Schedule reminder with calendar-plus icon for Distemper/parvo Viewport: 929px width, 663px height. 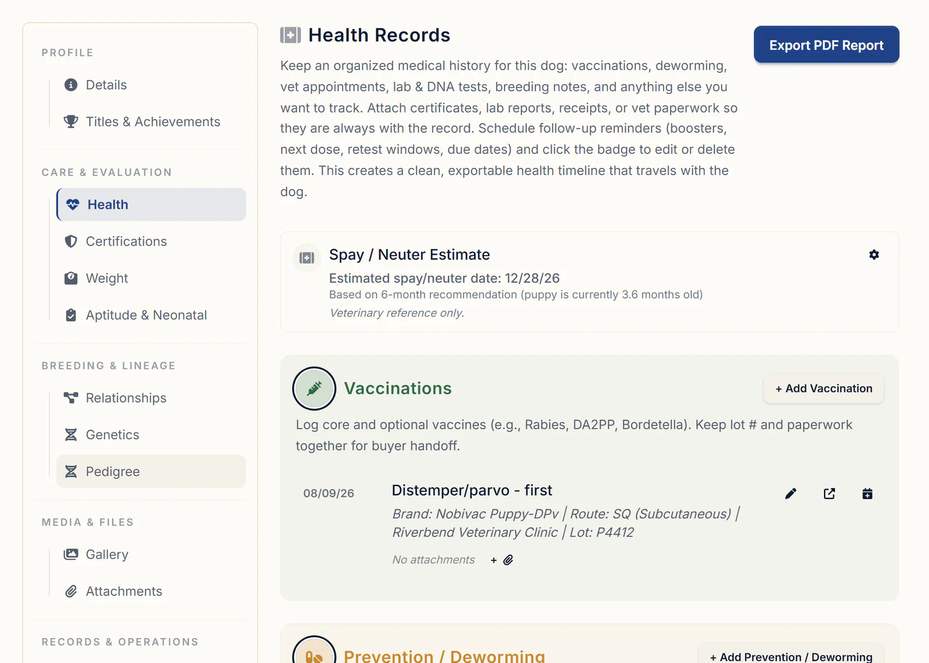pos(867,494)
